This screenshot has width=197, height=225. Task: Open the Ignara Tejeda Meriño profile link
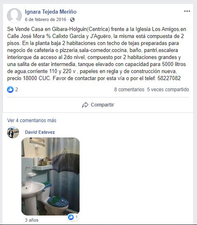(51, 12)
